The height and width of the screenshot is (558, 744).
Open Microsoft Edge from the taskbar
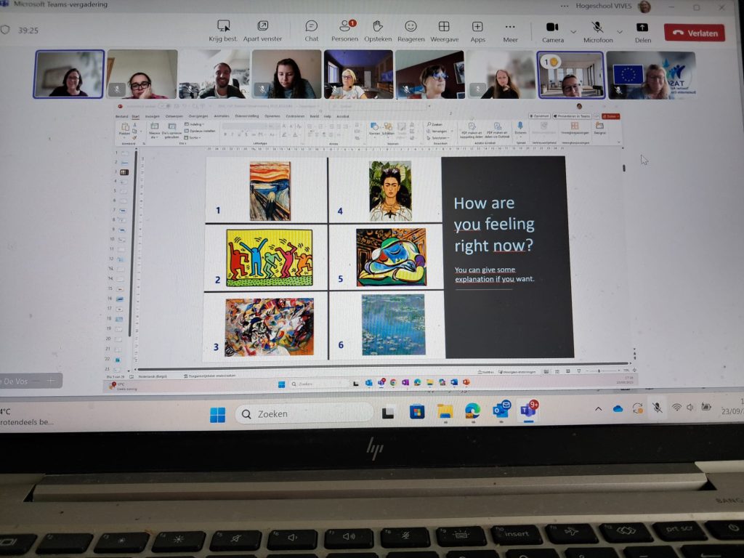(472, 412)
